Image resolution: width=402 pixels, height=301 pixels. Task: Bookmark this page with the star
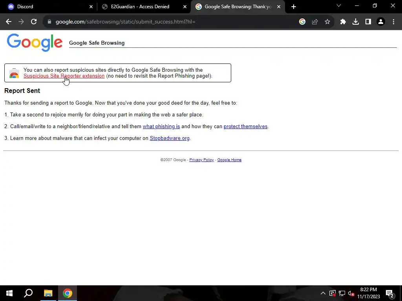coord(327,22)
